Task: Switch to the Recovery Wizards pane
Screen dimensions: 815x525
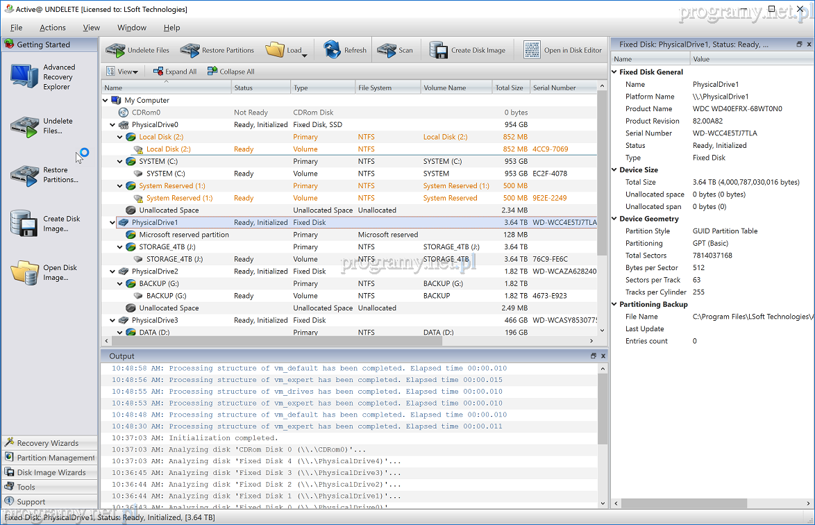Action: [x=48, y=443]
